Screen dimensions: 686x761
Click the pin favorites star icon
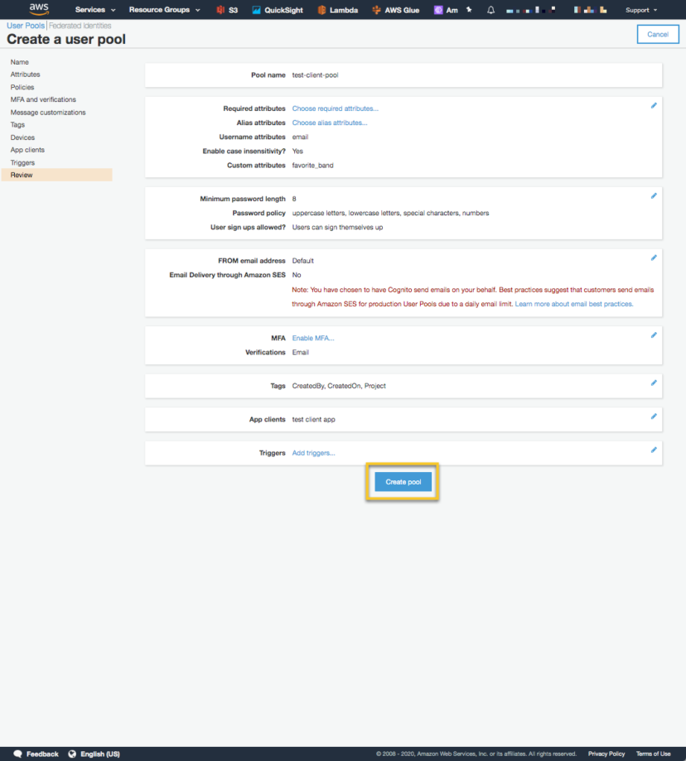[470, 10]
